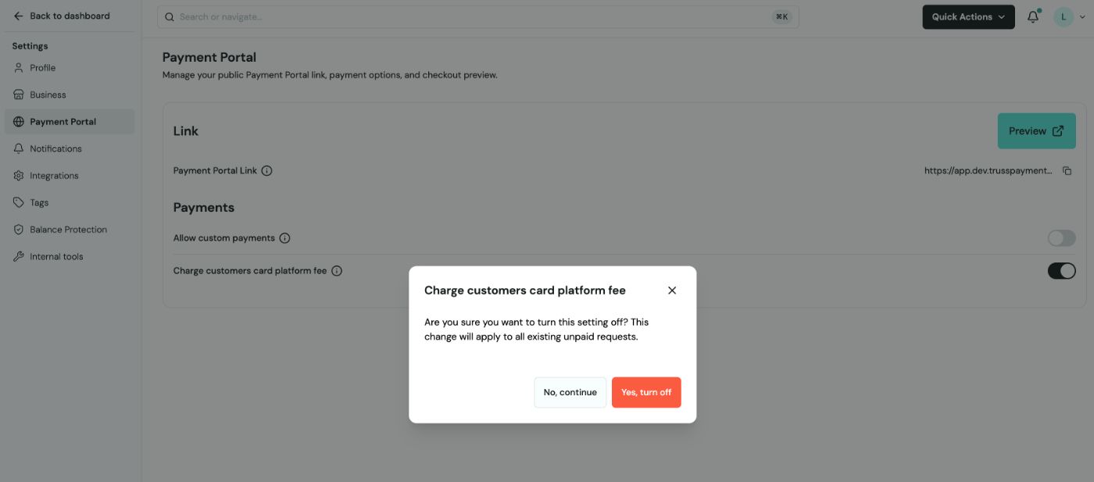Click the Back to dashboard arrow icon

(x=19, y=16)
